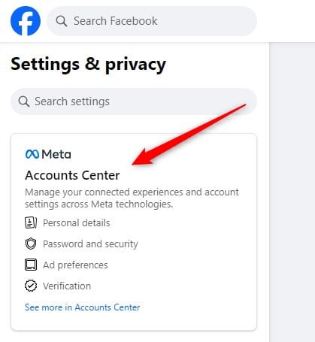
Task: Click the blank gray panel on the right
Action: 292,192
